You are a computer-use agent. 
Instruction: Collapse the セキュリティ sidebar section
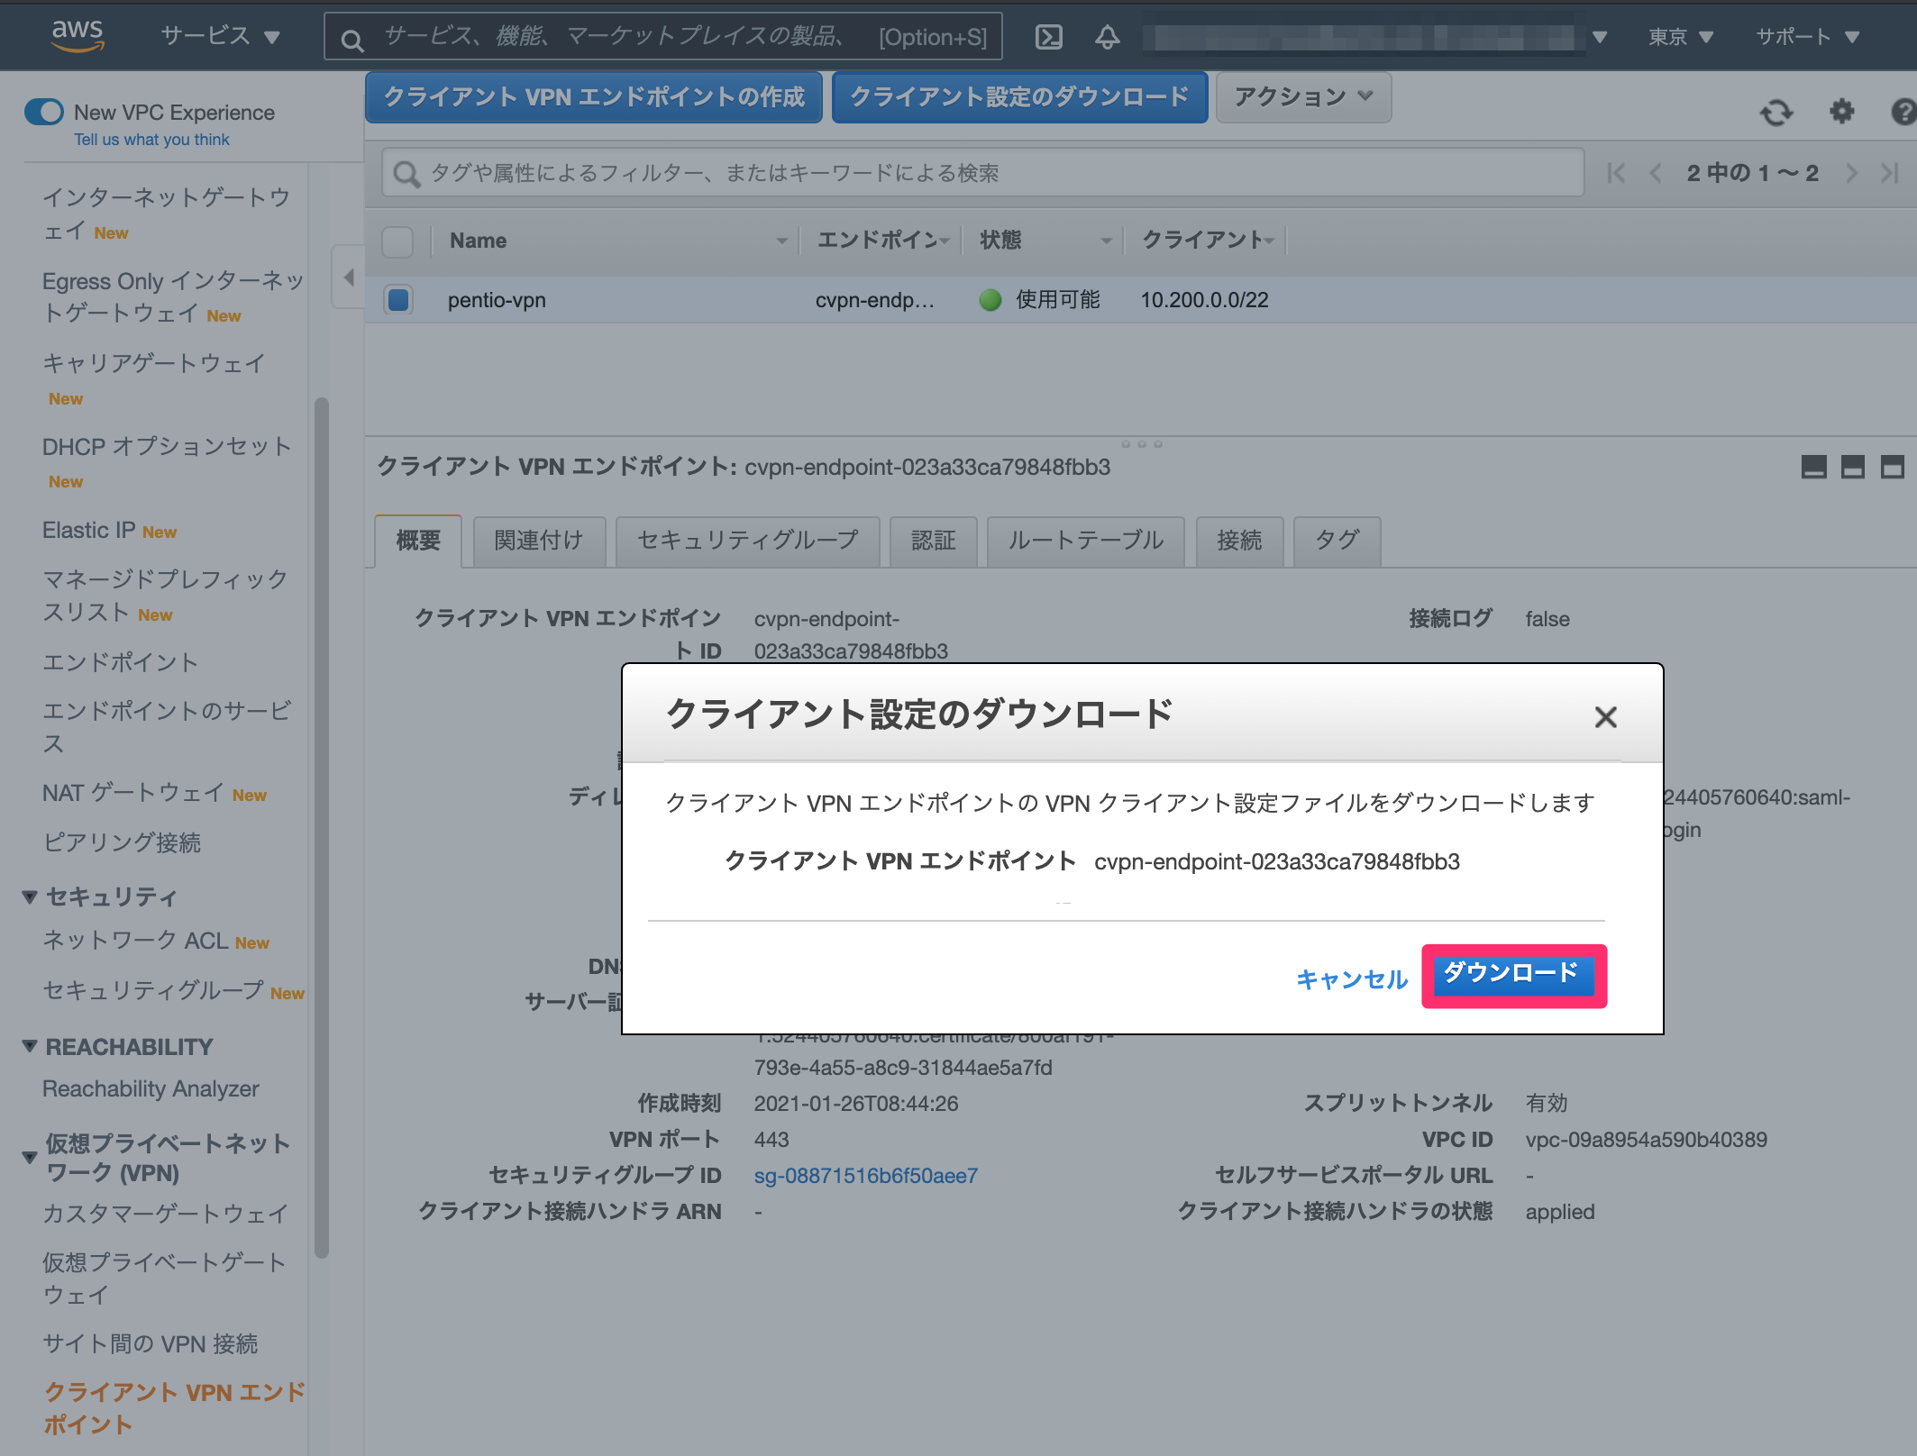(x=30, y=896)
